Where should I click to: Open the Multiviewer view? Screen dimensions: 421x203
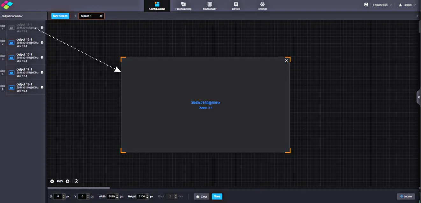(209, 5)
